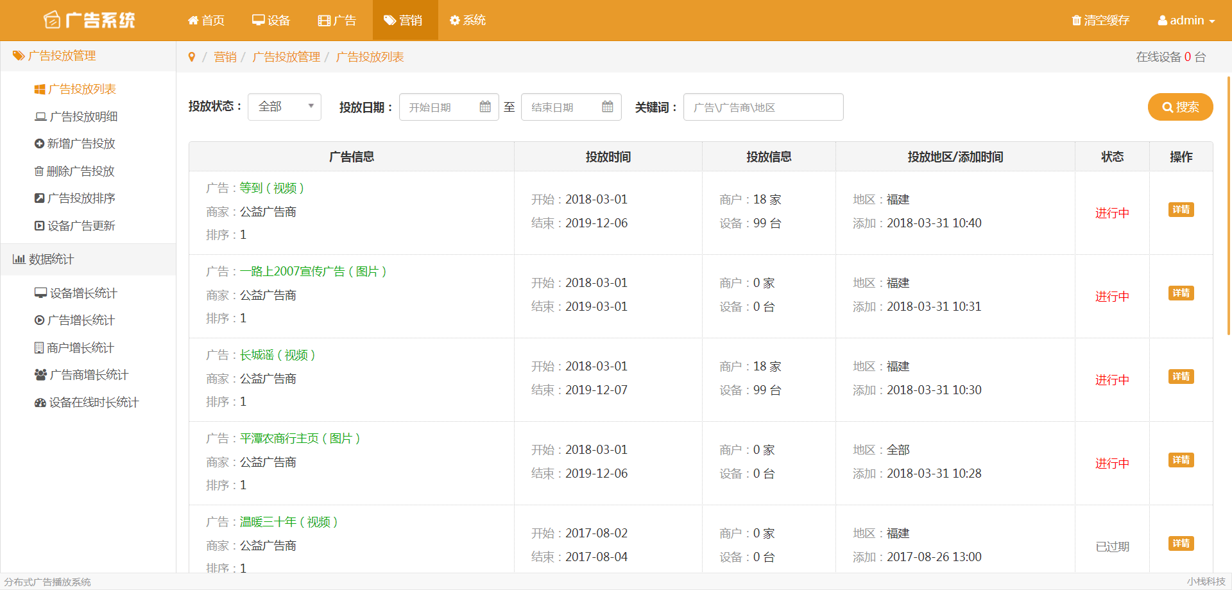This screenshot has width=1232, height=590.
Task: Open the 投放状态 dropdown showing 全部
Action: [x=284, y=107]
